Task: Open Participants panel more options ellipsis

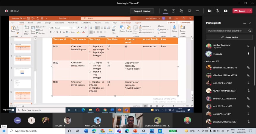Action: point(245,23)
